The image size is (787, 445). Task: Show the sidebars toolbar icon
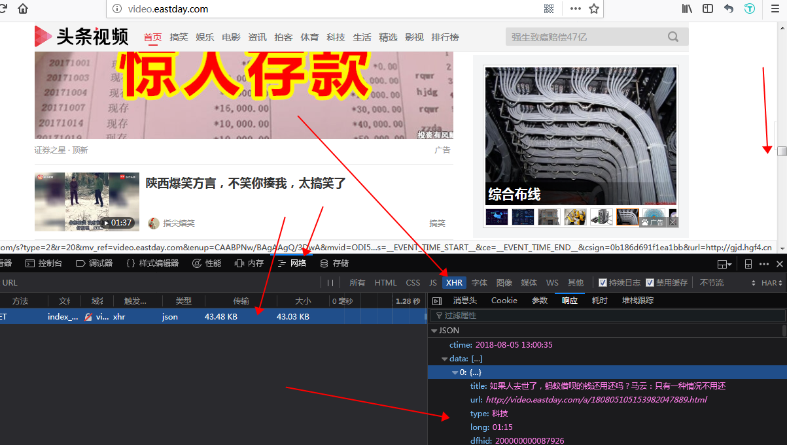(708, 8)
